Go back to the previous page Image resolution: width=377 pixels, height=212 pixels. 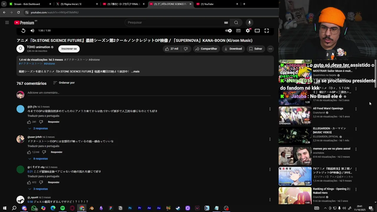(4, 12)
